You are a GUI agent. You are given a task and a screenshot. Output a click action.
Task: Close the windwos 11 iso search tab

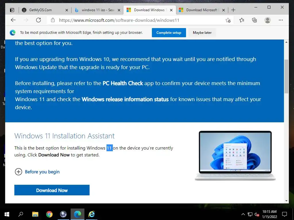click(x=119, y=10)
